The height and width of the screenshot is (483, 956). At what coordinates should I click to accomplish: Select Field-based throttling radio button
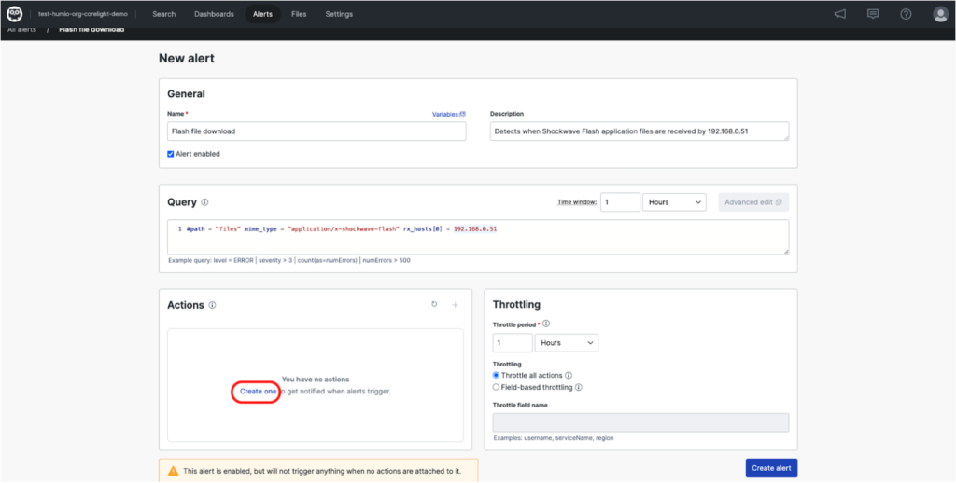pos(496,387)
